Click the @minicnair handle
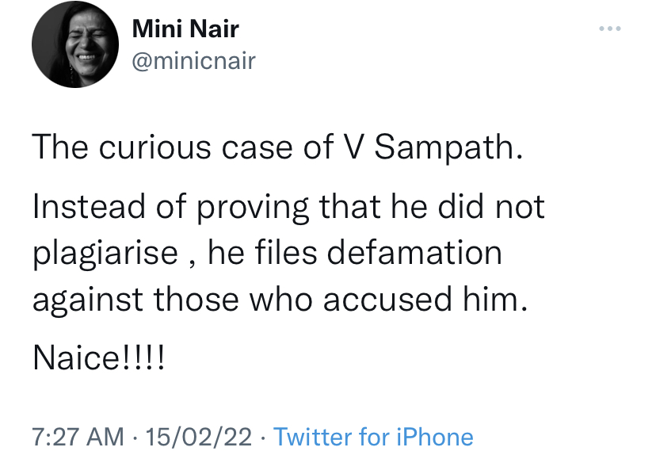 (193, 60)
